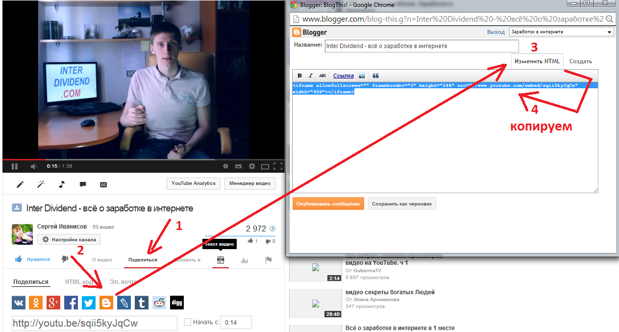This screenshot has width=619, height=332.
Task: Toggle strikethrough ABC button
Action: point(322,76)
